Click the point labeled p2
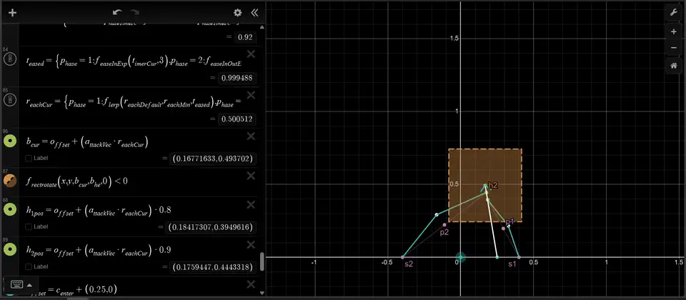The image size is (686, 300). (x=444, y=225)
